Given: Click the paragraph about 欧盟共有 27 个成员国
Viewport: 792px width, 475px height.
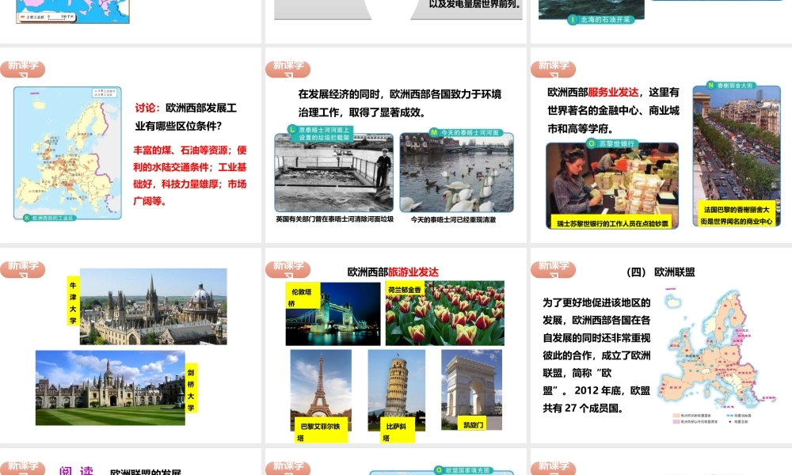Looking at the screenshot, I should [x=596, y=355].
